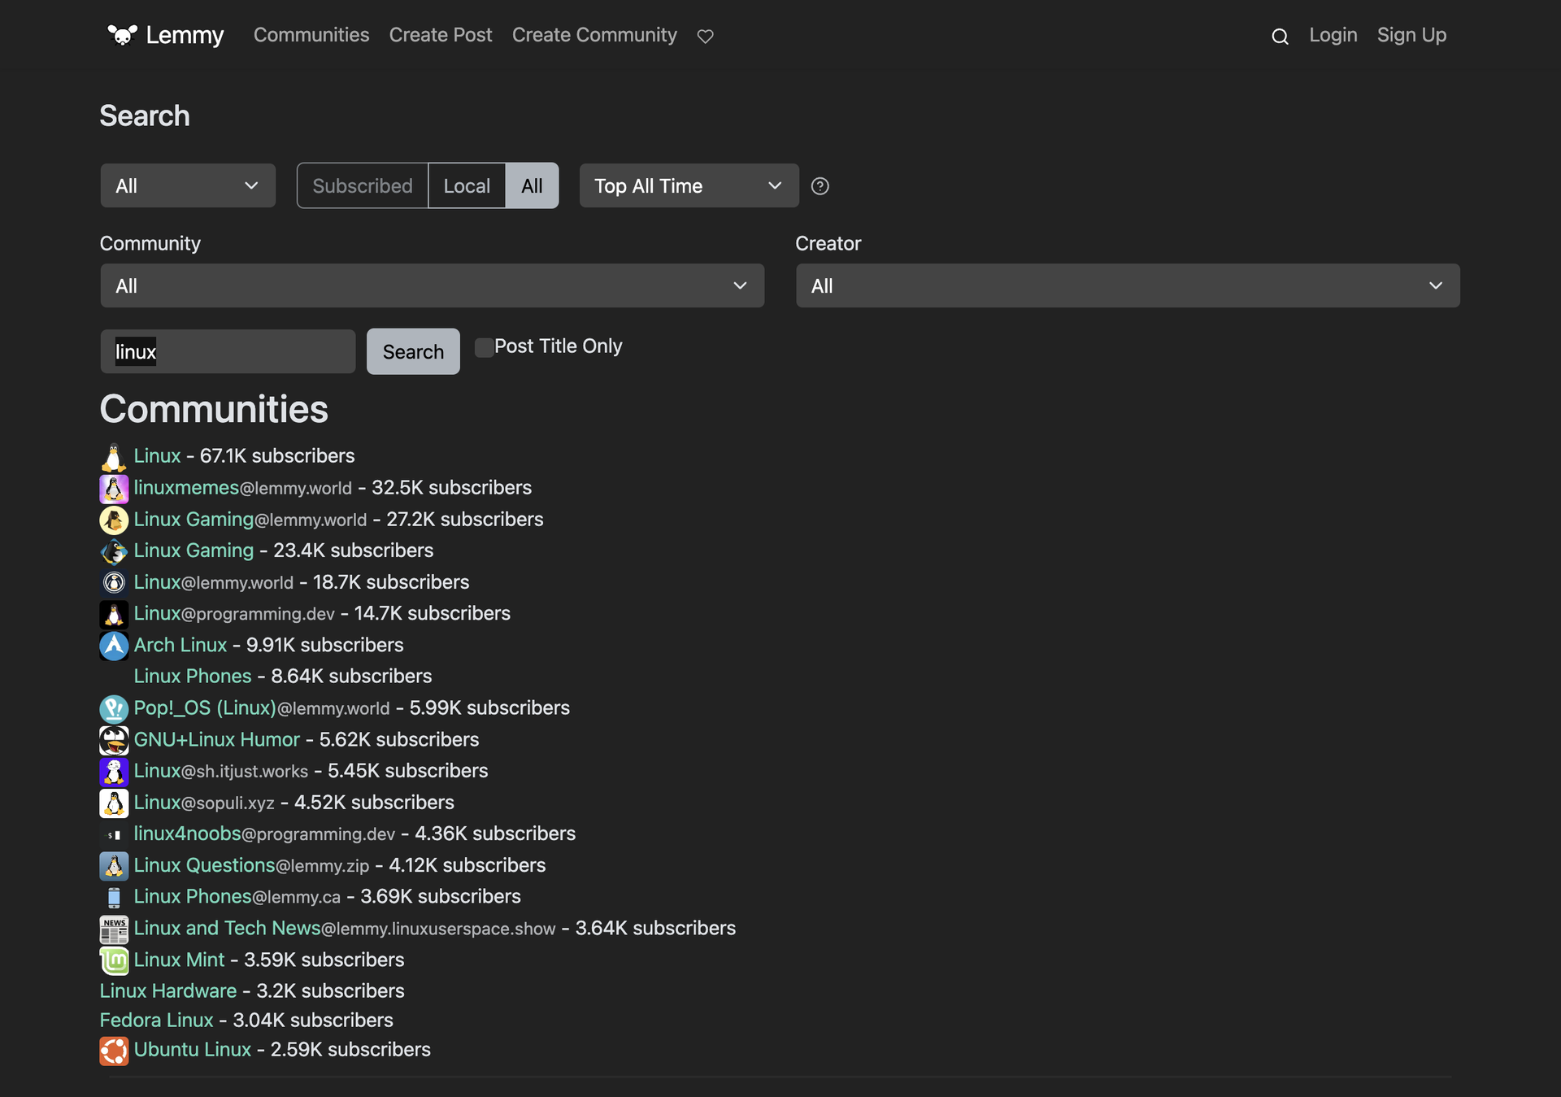Screen dimensions: 1561x1097
Task: Open the heart donate icon in navbar
Action: 706,36
